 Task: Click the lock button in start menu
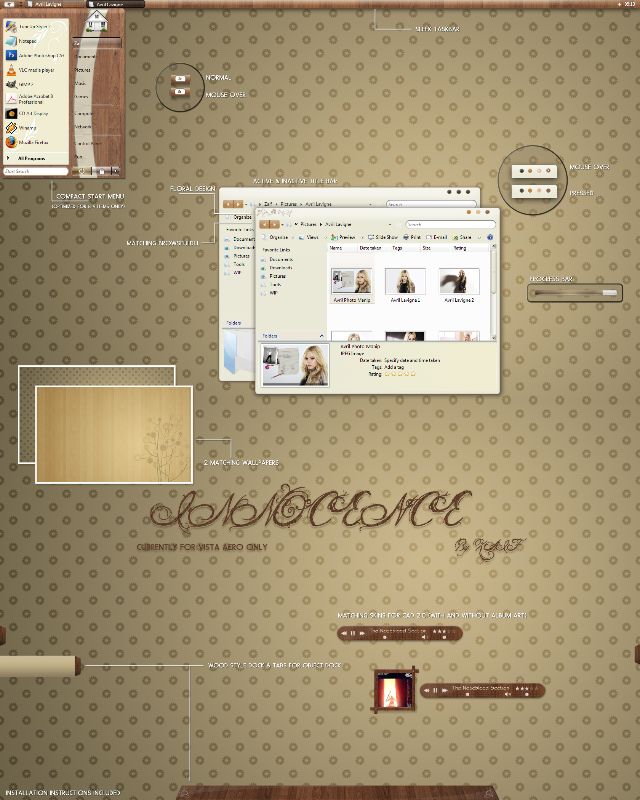tap(102, 171)
